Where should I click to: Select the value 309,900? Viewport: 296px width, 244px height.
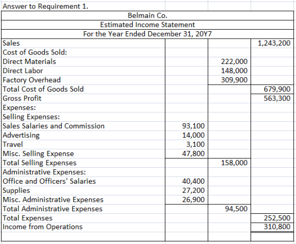pos(234,80)
